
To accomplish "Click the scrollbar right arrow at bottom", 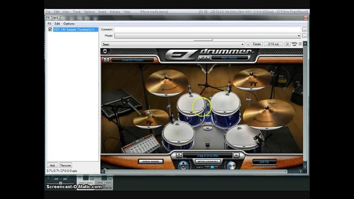I will tap(300, 171).
